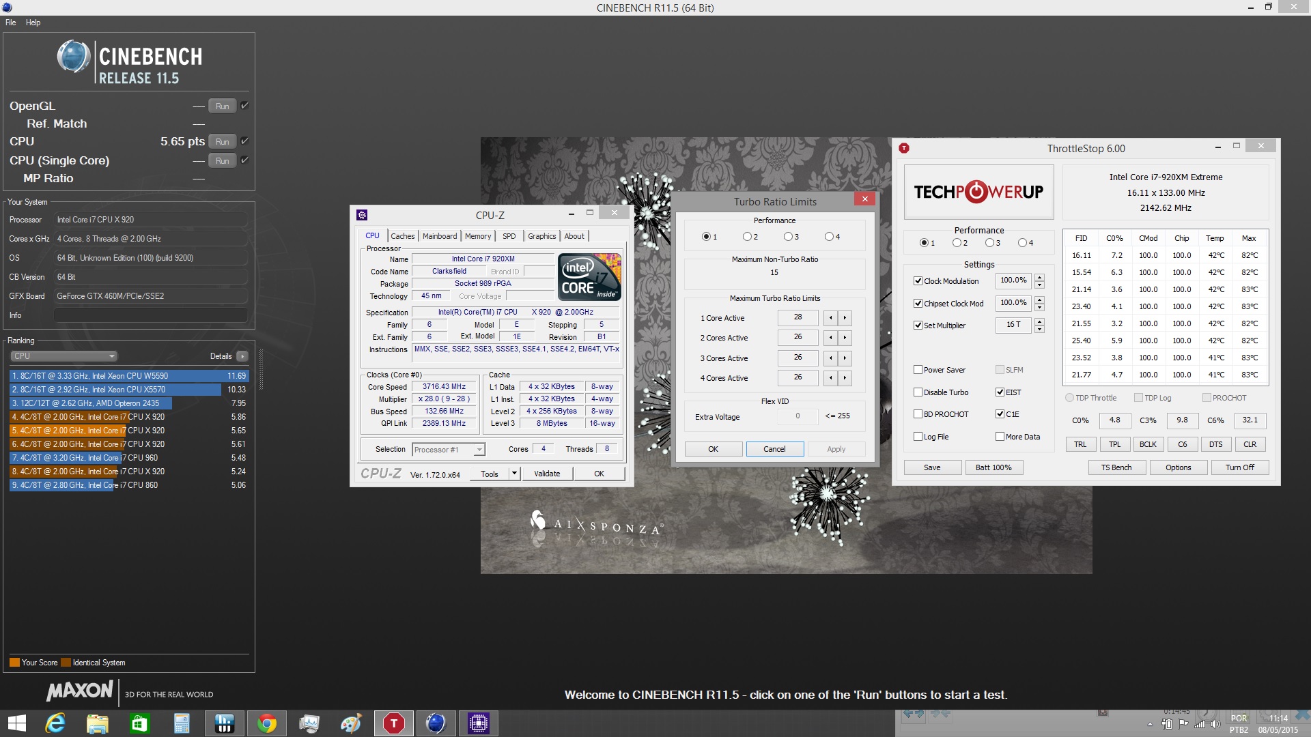
Task: Select Performance profile 3 in ThrottleStop main window
Action: point(989,243)
